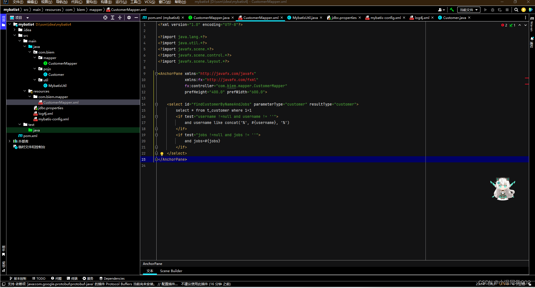535x288 pixels.
Task: Open the 当前文件 run configuration dropdown
Action: (x=469, y=10)
